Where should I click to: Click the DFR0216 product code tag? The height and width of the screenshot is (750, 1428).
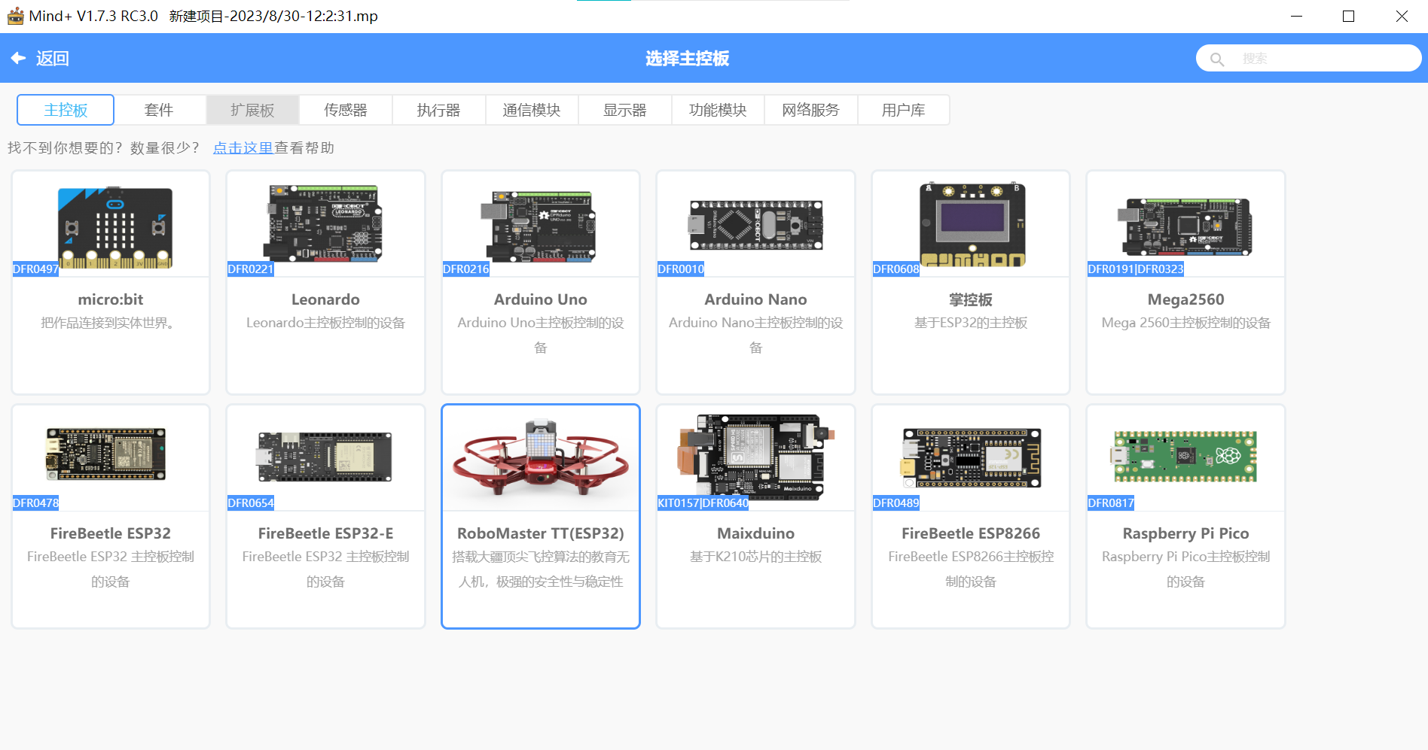(x=466, y=269)
